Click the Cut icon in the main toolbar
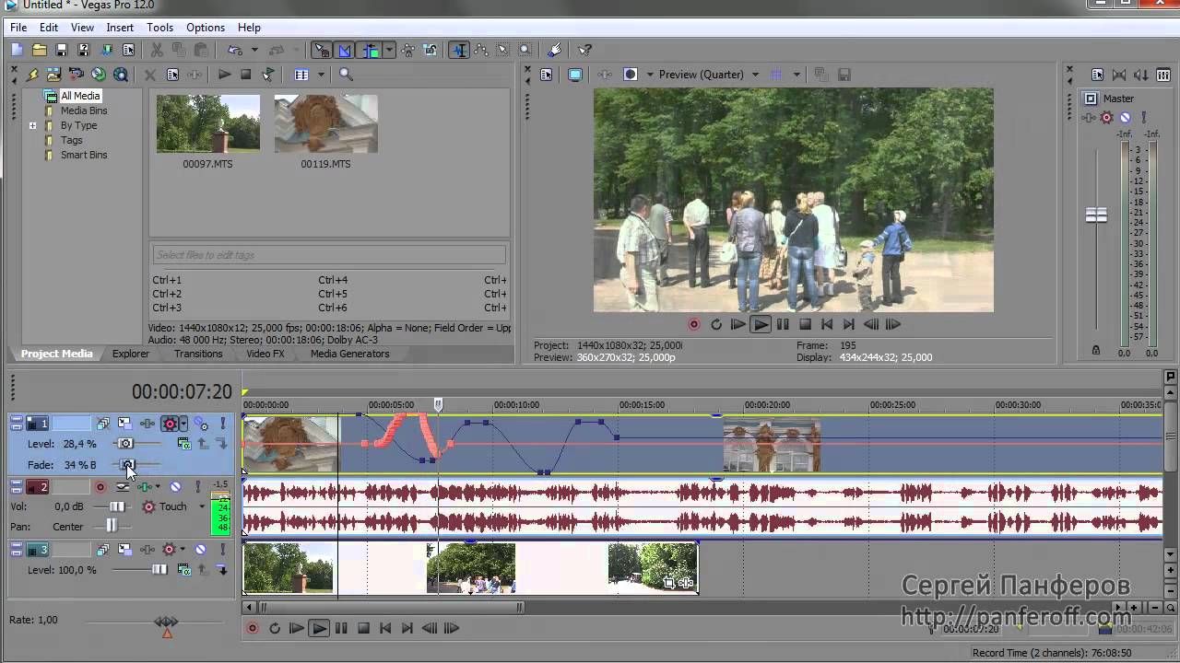 pyautogui.click(x=157, y=51)
